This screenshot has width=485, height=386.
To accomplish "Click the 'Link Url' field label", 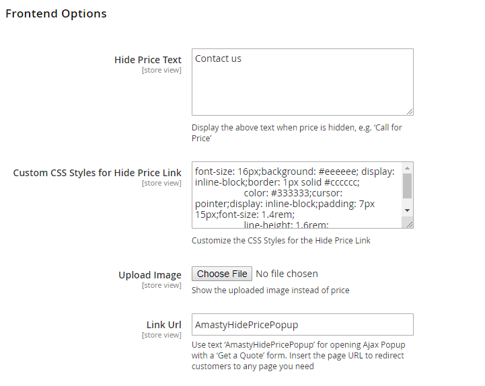I will (x=164, y=325).
